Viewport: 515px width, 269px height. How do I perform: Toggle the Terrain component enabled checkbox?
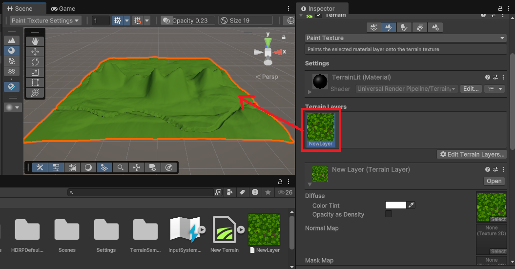click(318, 15)
